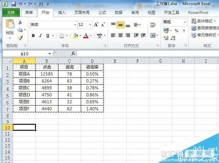Click the Copy icon

tap(20, 30)
